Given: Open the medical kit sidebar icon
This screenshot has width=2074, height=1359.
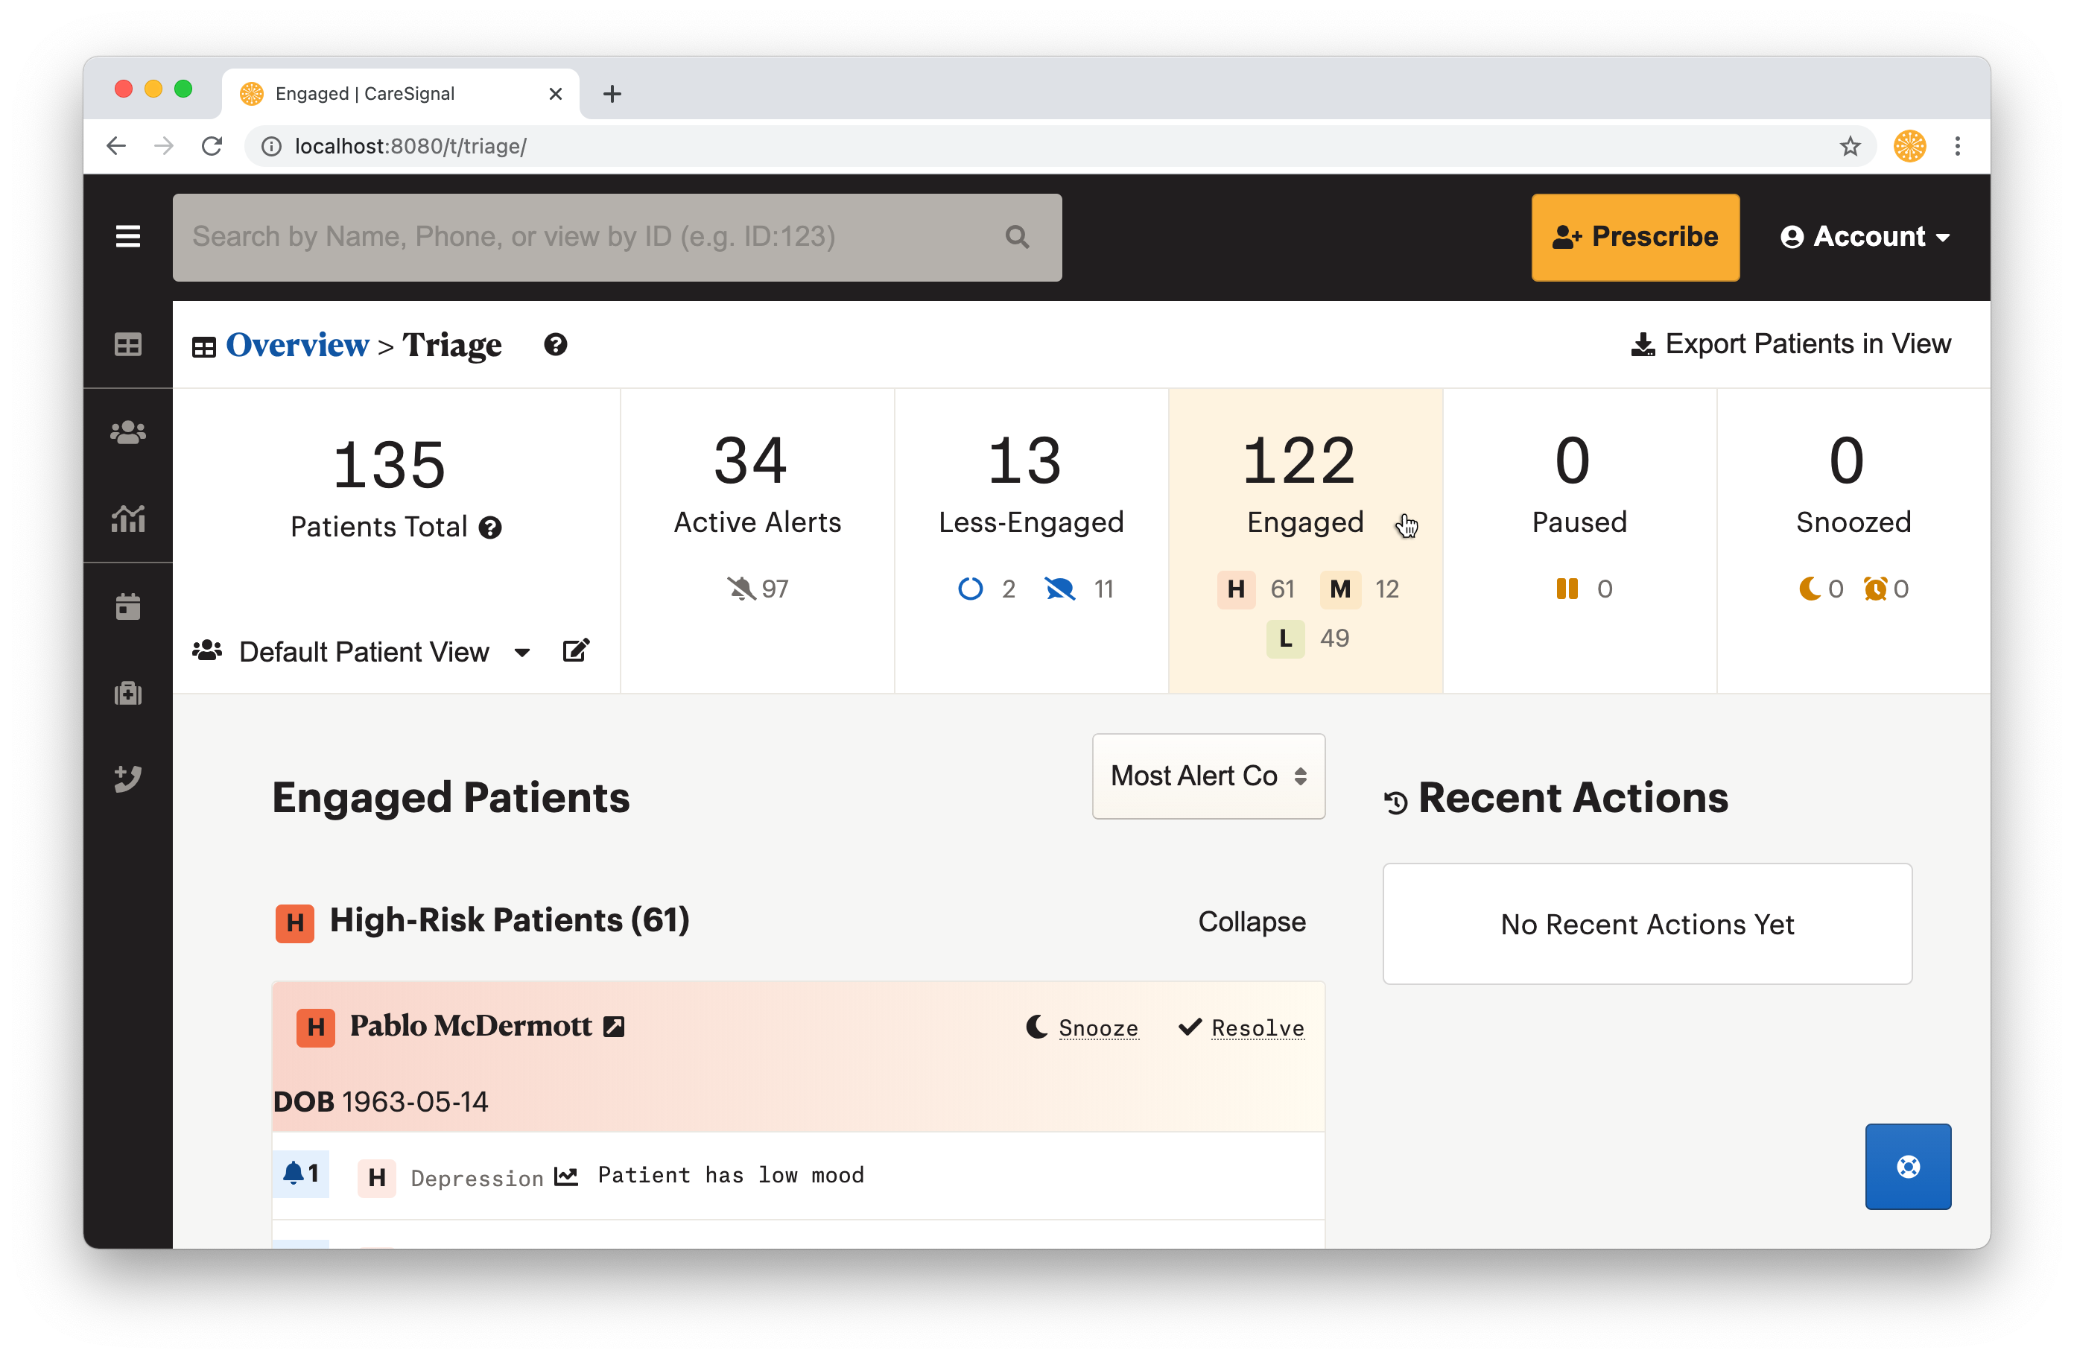Looking at the screenshot, I should 128,693.
